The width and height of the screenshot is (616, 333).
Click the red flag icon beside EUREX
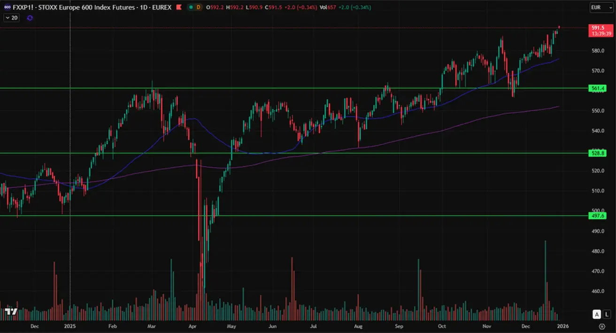pos(179,8)
